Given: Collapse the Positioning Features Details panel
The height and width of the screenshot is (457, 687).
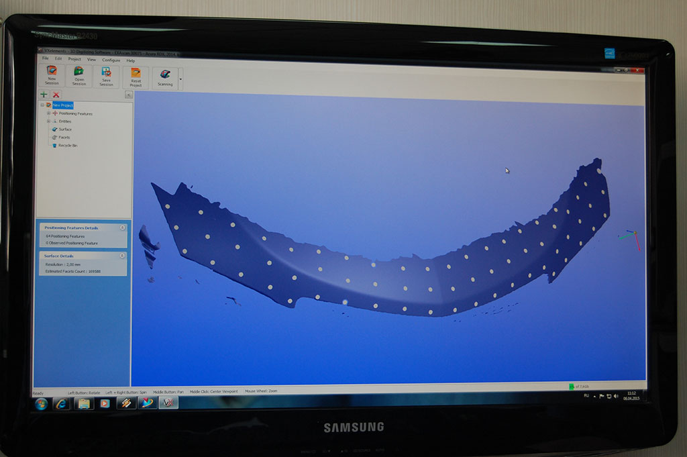Looking at the screenshot, I should [x=122, y=228].
